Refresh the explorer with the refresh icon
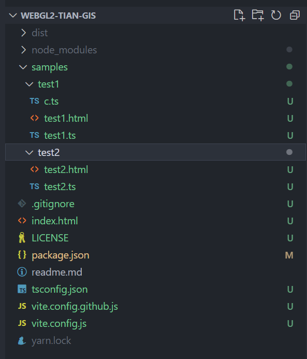The image size is (307, 359). [x=276, y=16]
